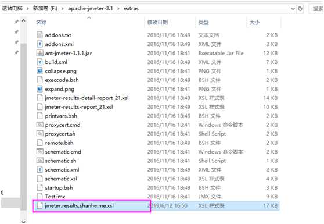324x224 pixels.
Task: Select file name jmeter-results-detail-report_21.xsl
Action: pos(87,98)
